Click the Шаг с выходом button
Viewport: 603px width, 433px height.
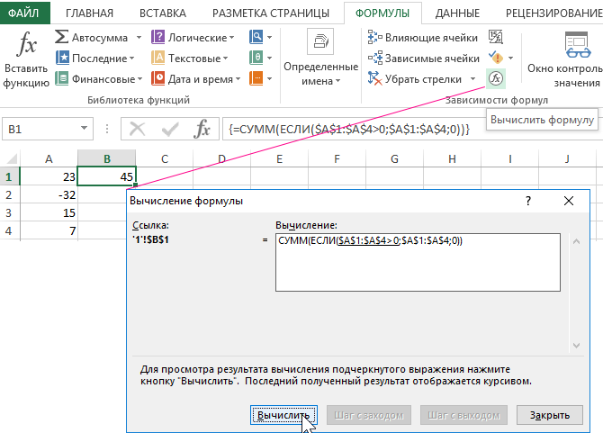point(463,415)
